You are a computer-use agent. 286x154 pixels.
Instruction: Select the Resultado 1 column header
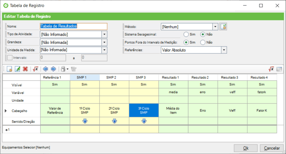coord(173,78)
